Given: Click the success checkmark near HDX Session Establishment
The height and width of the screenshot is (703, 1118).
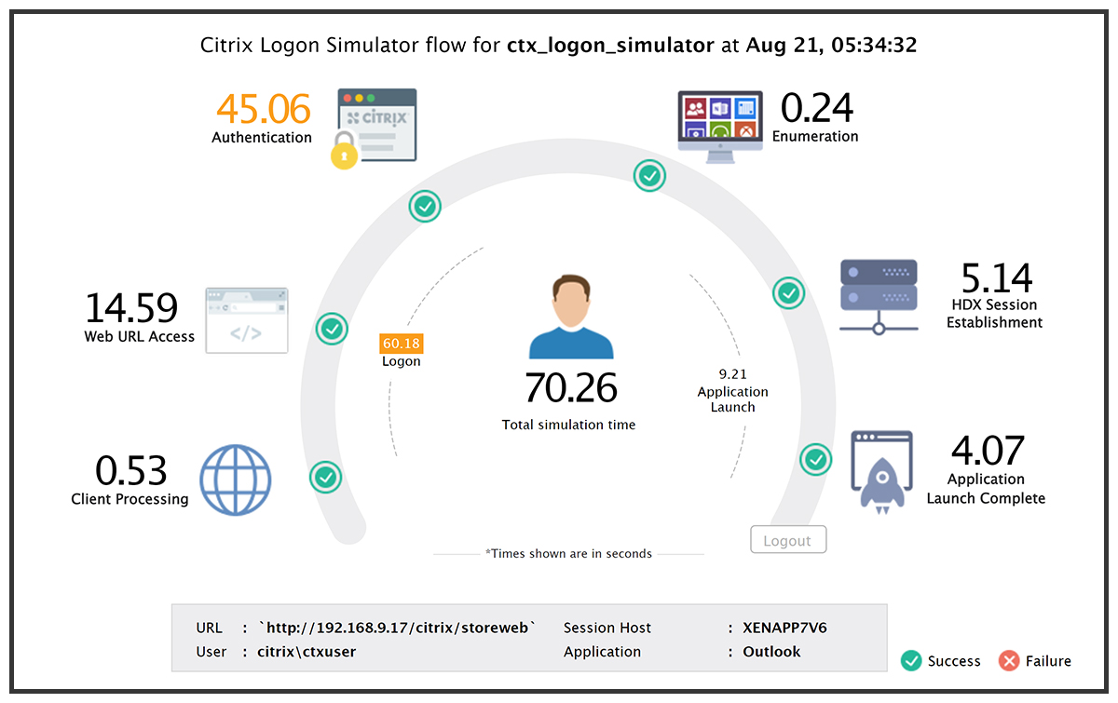Looking at the screenshot, I should point(789,293).
